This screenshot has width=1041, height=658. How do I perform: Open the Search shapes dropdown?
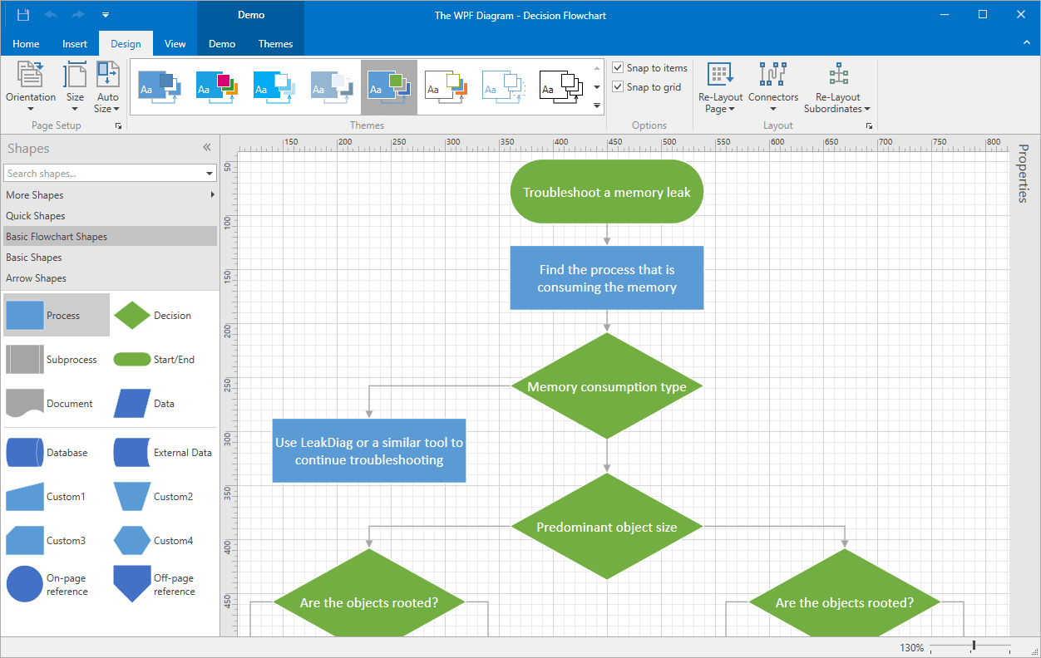(210, 173)
